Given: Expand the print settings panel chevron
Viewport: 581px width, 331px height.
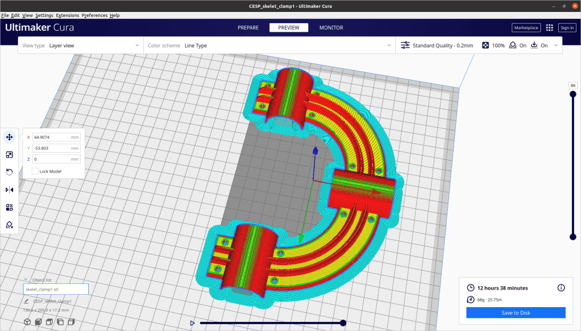Looking at the screenshot, I should point(554,45).
